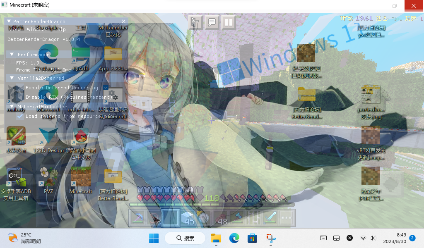Close the BetterRenderDragon overlay panel

pos(123,21)
